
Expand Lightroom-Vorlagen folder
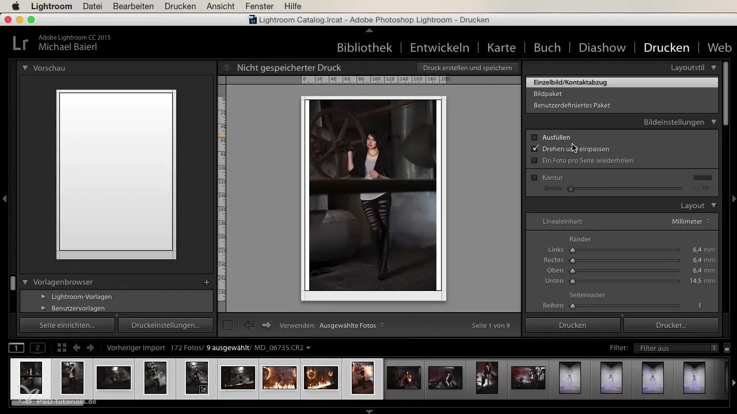click(43, 297)
